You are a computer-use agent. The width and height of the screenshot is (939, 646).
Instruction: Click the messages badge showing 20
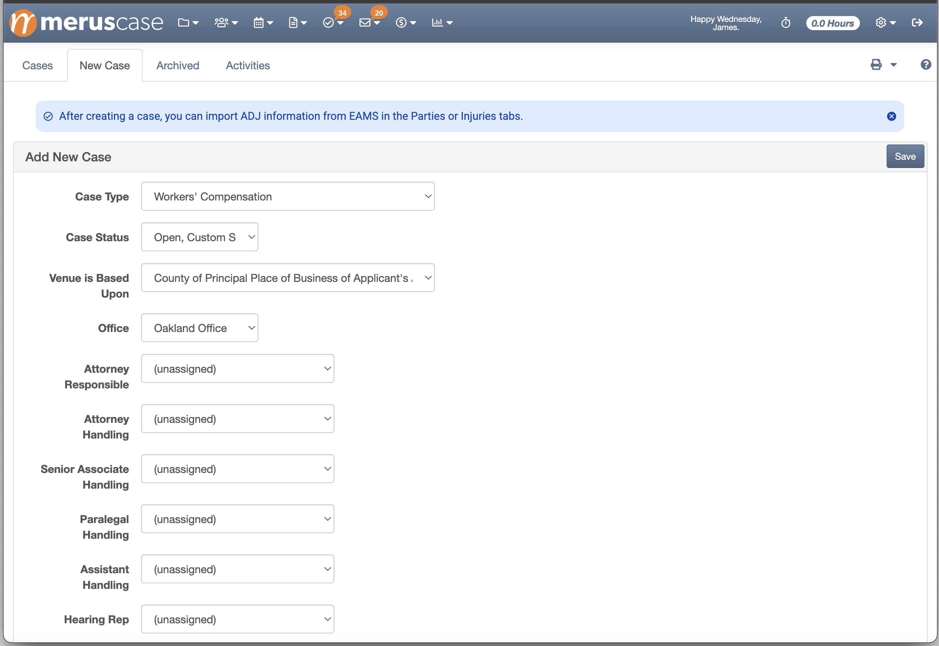[x=379, y=13]
